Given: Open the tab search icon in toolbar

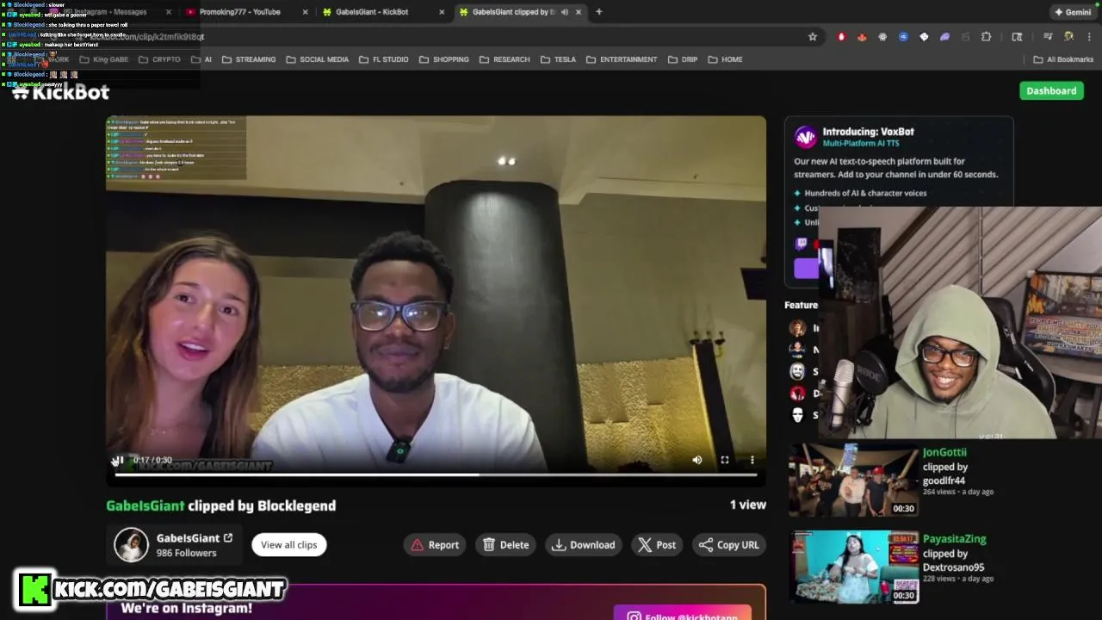Looking at the screenshot, I should coord(1017,36).
